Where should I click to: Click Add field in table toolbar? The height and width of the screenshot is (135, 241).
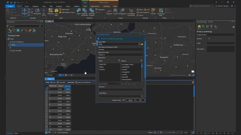(x=53, y=82)
